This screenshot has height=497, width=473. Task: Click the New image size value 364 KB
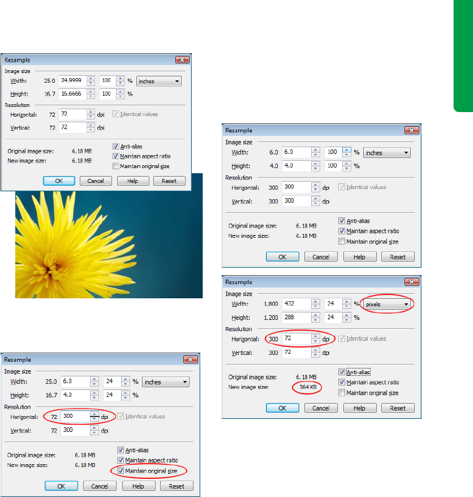[308, 387]
